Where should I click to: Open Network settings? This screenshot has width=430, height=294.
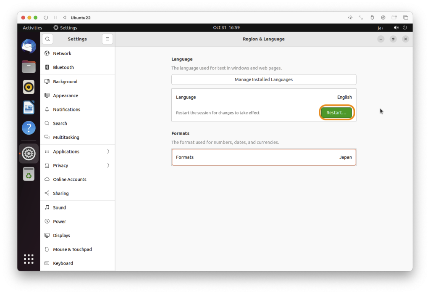pyautogui.click(x=78, y=53)
